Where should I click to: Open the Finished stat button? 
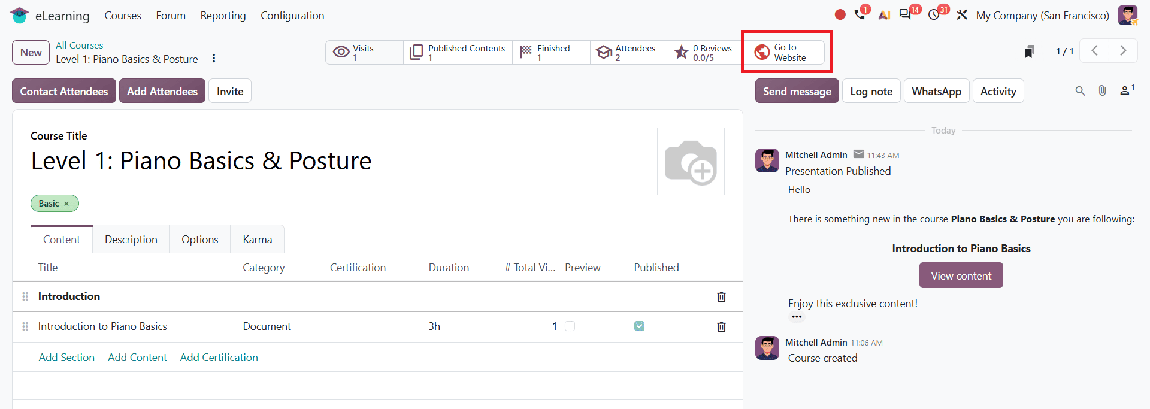point(551,53)
